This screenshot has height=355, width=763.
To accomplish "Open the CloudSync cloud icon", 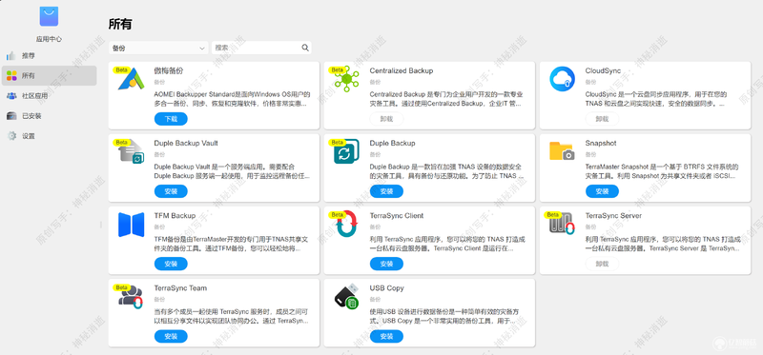I will (x=562, y=79).
